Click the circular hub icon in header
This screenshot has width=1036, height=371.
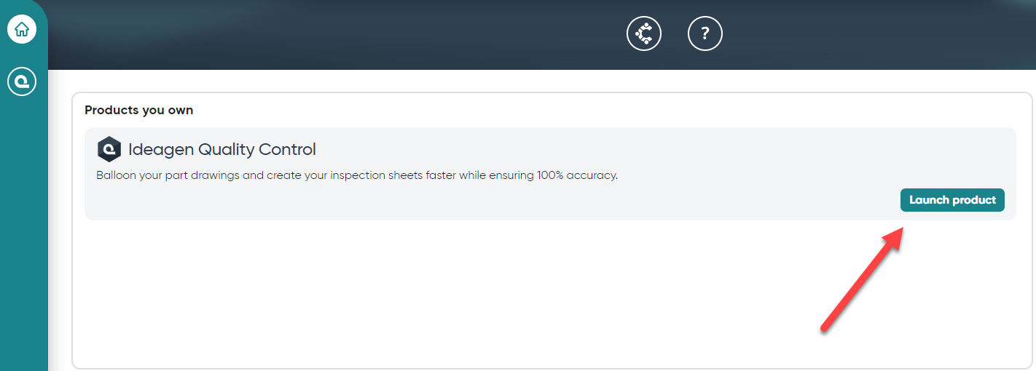point(644,33)
